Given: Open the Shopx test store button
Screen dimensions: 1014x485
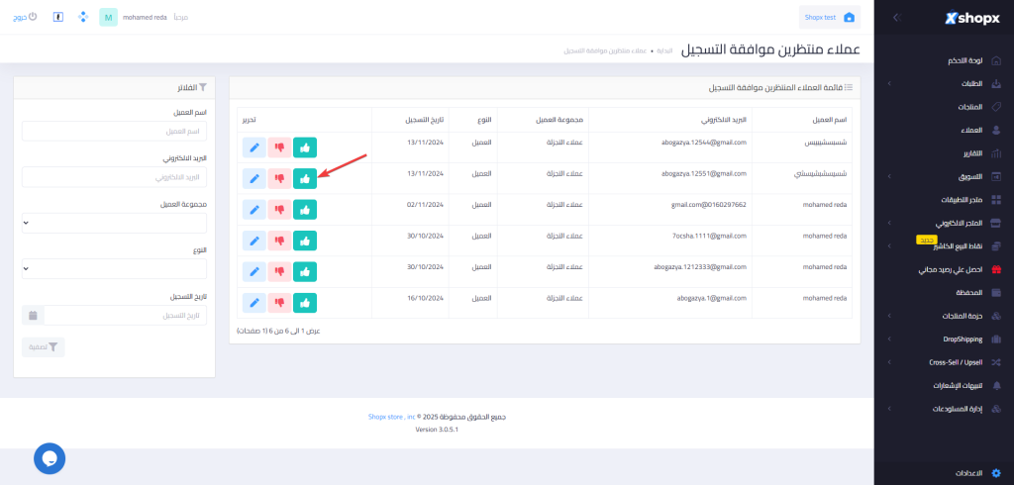Looking at the screenshot, I should point(830,18).
